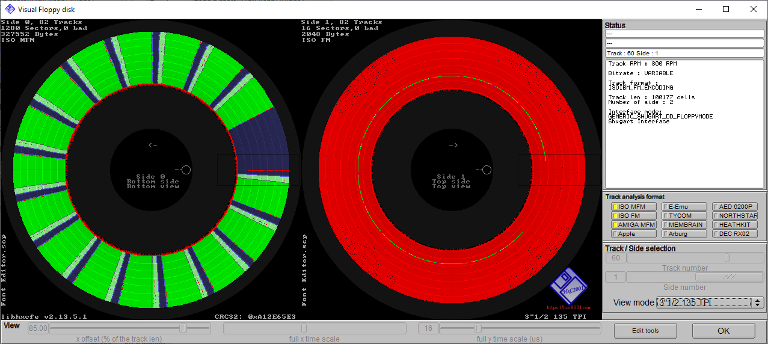Enable the DEC RX02 analysis format

pyautogui.click(x=735, y=234)
